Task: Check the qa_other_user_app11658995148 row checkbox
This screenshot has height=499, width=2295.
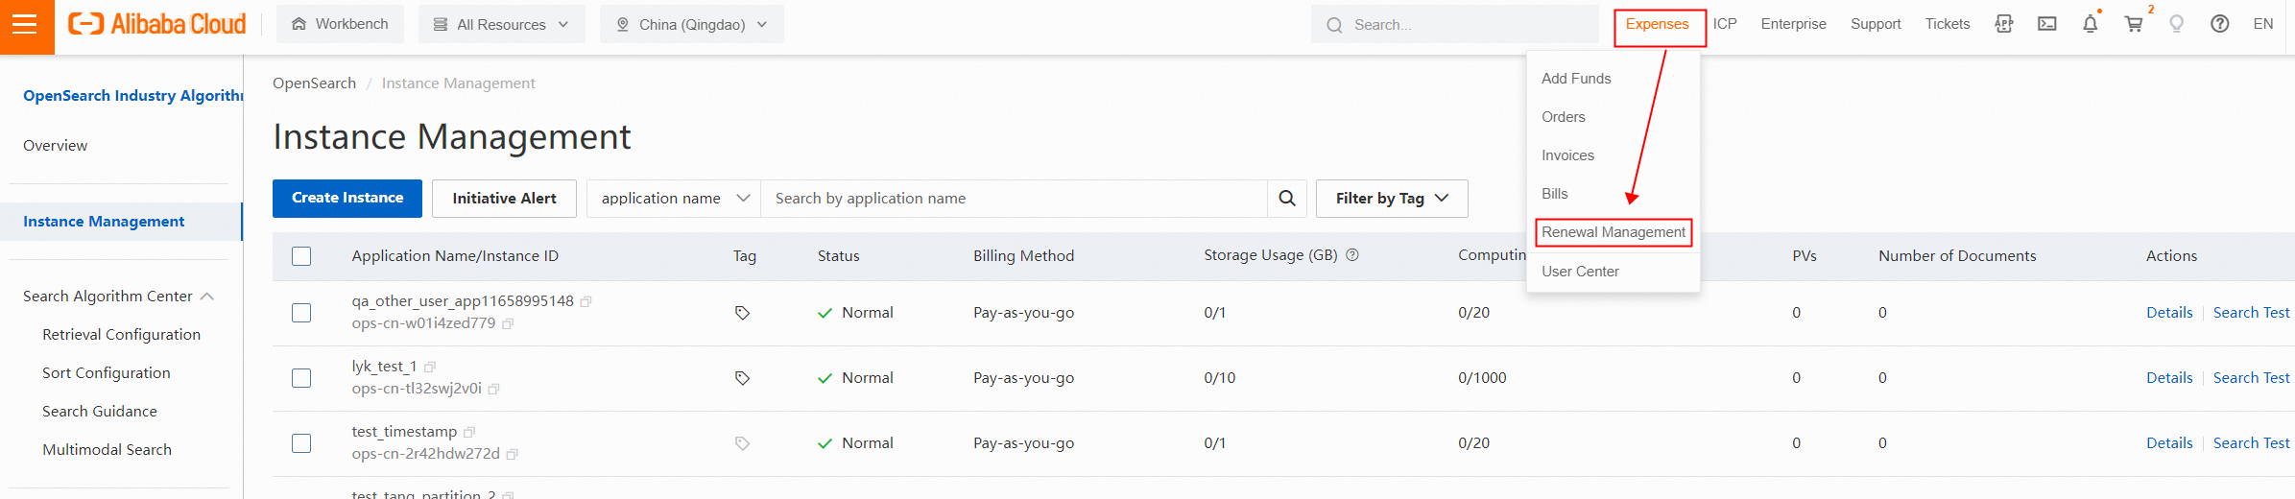Action: [x=301, y=313]
